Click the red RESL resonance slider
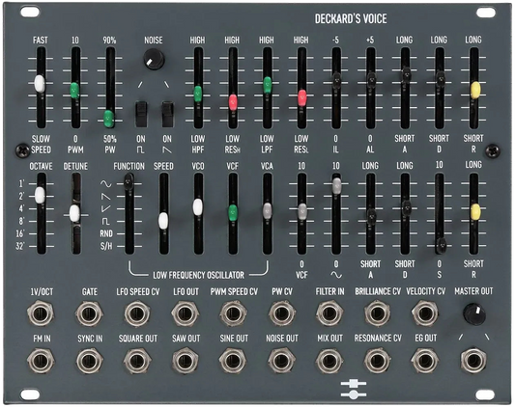 coord(302,97)
